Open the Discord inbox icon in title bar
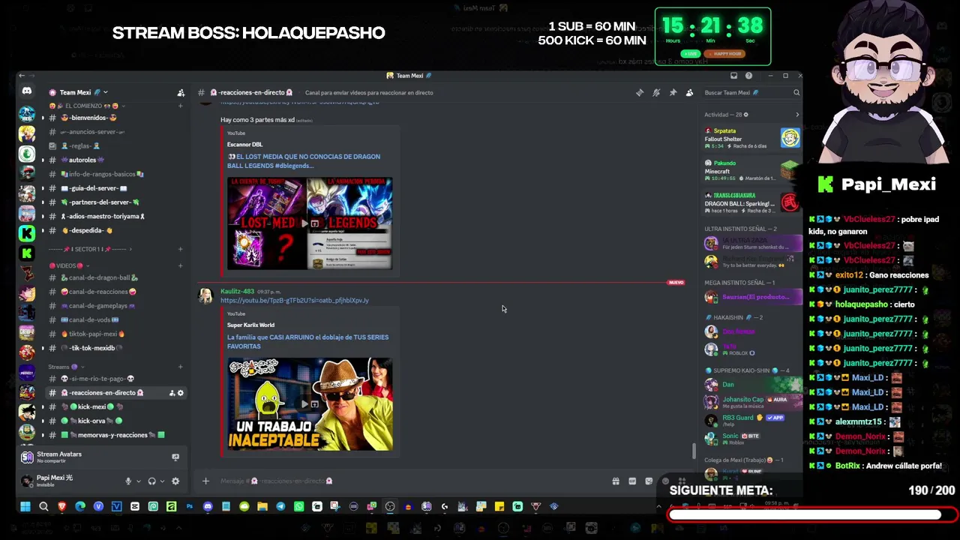This screenshot has height=540, width=960. click(733, 76)
